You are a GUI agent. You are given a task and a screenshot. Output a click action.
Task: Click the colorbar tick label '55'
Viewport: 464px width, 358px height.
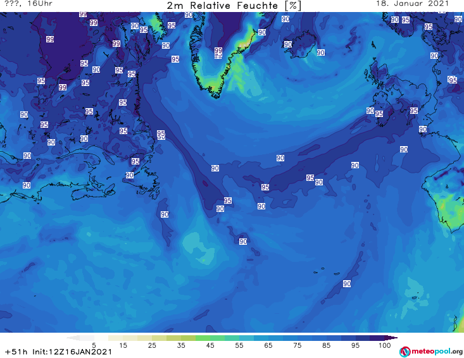239,345
